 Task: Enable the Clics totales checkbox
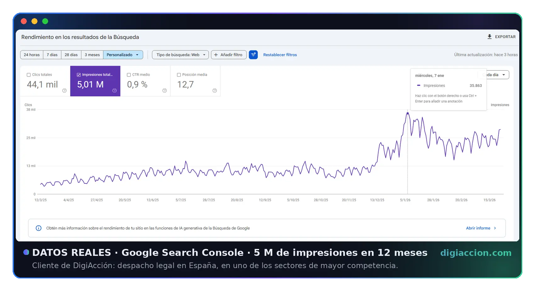click(29, 75)
